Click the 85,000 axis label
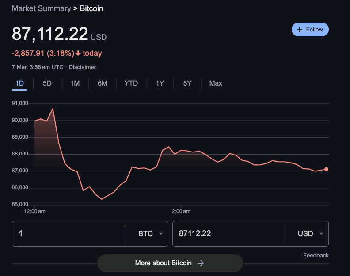The width and height of the screenshot is (350, 276). point(20,204)
